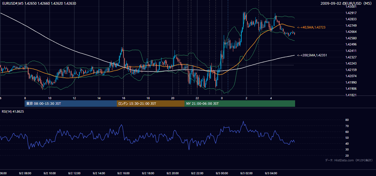Image resolution: width=376 pixels, height=176 pixels.
Task: Click hour 12 on the price chart time axis
Action: point(74,98)
